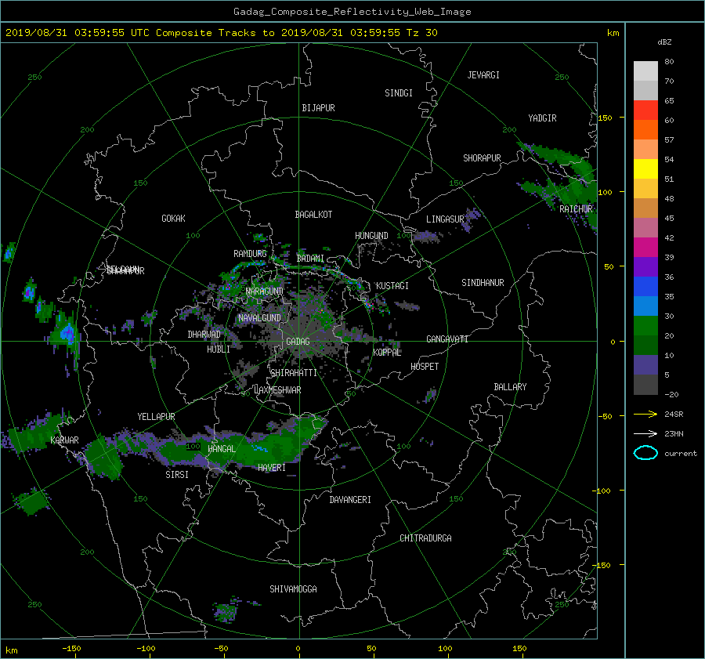The height and width of the screenshot is (659, 705).
Task: Pick the bright green 20-30 dBZ swatch
Action: [645, 326]
